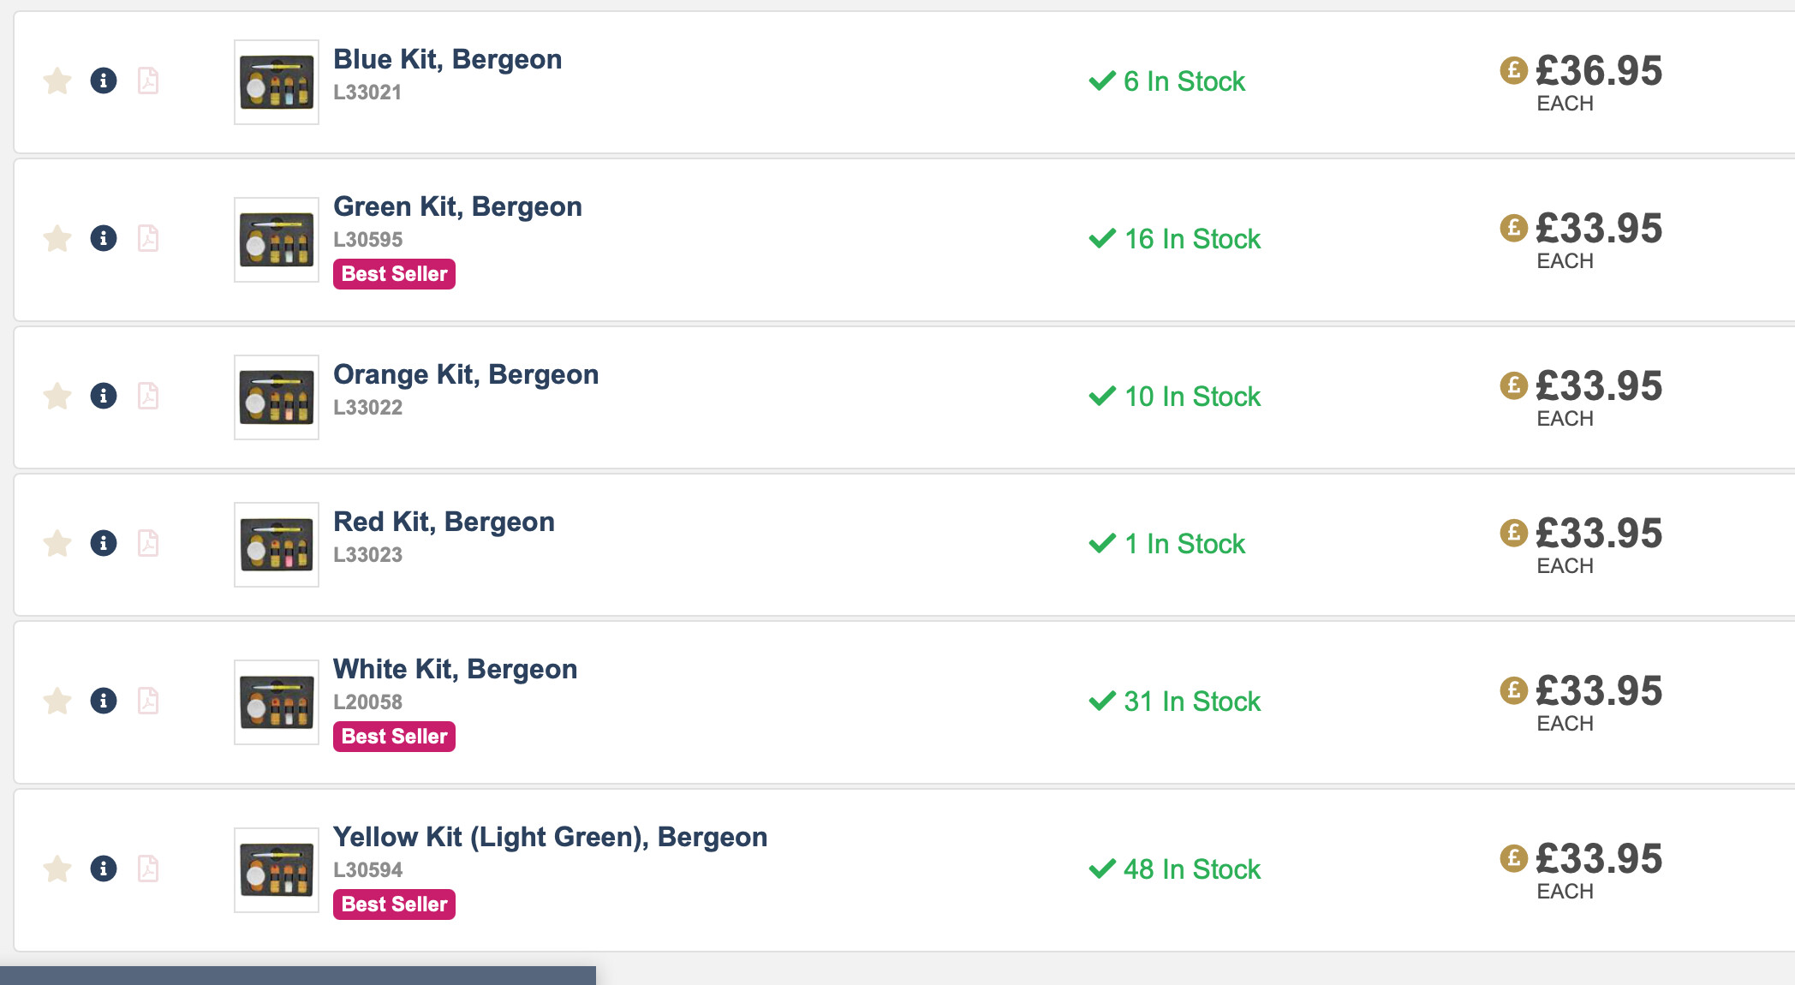This screenshot has height=985, width=1795.
Task: Open Yellow Kit (Light Green), Bergeon link
Action: [x=551, y=837]
